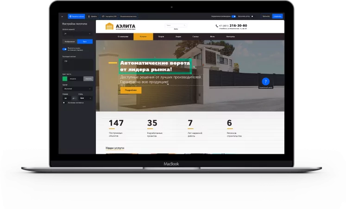
Task: Click the gray clear color button
Action: pyautogui.click(x=88, y=79)
